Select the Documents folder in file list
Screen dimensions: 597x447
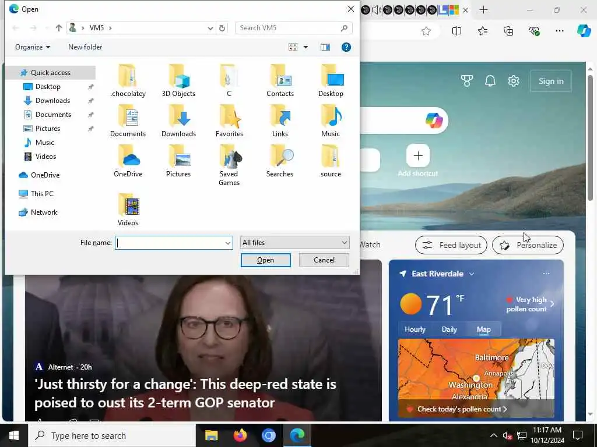coord(128,121)
